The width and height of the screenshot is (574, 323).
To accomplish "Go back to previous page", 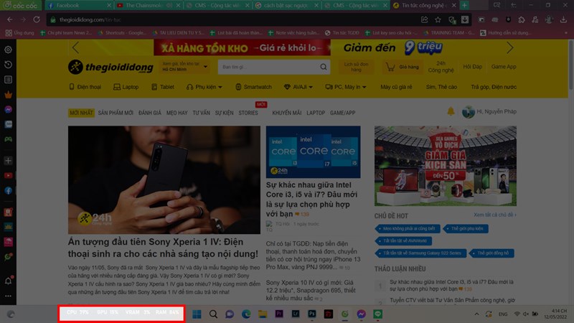I will (10, 20).
